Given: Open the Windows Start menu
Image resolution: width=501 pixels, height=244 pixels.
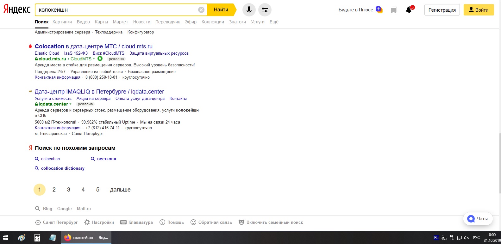Looking at the screenshot, I should pyautogui.click(x=6, y=238).
